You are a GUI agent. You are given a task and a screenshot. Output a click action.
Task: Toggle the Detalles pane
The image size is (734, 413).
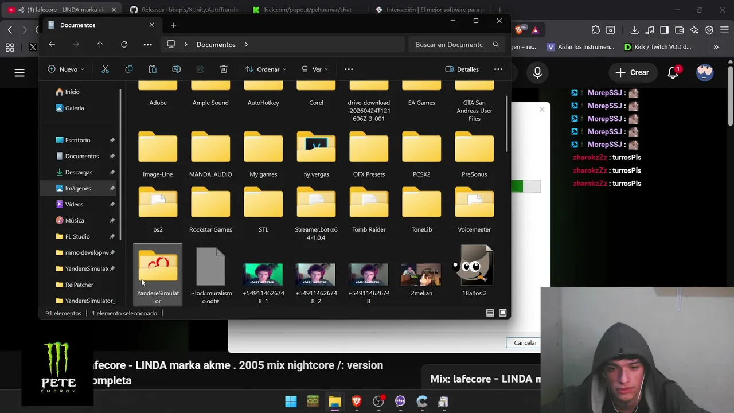coord(462,69)
